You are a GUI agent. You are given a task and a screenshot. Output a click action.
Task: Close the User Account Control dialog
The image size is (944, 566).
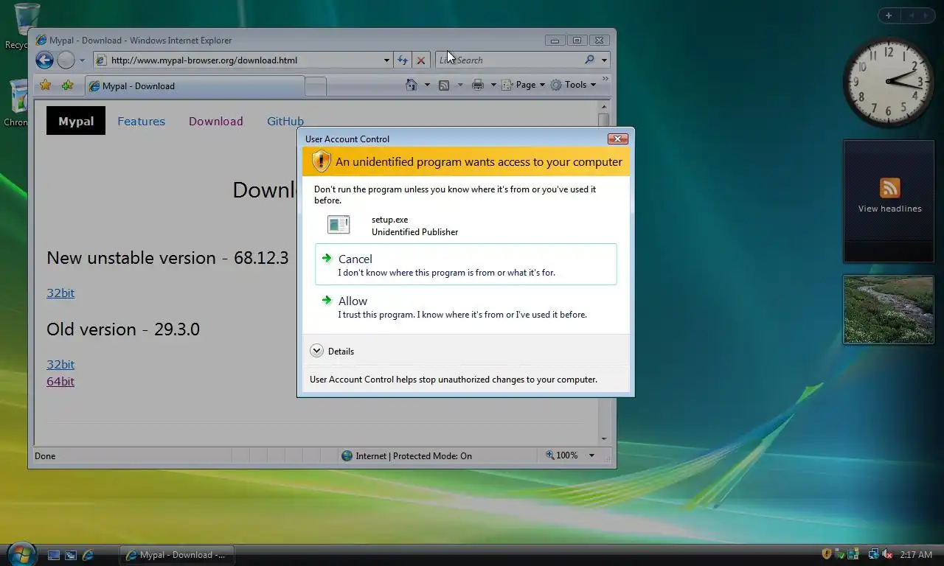pos(617,139)
